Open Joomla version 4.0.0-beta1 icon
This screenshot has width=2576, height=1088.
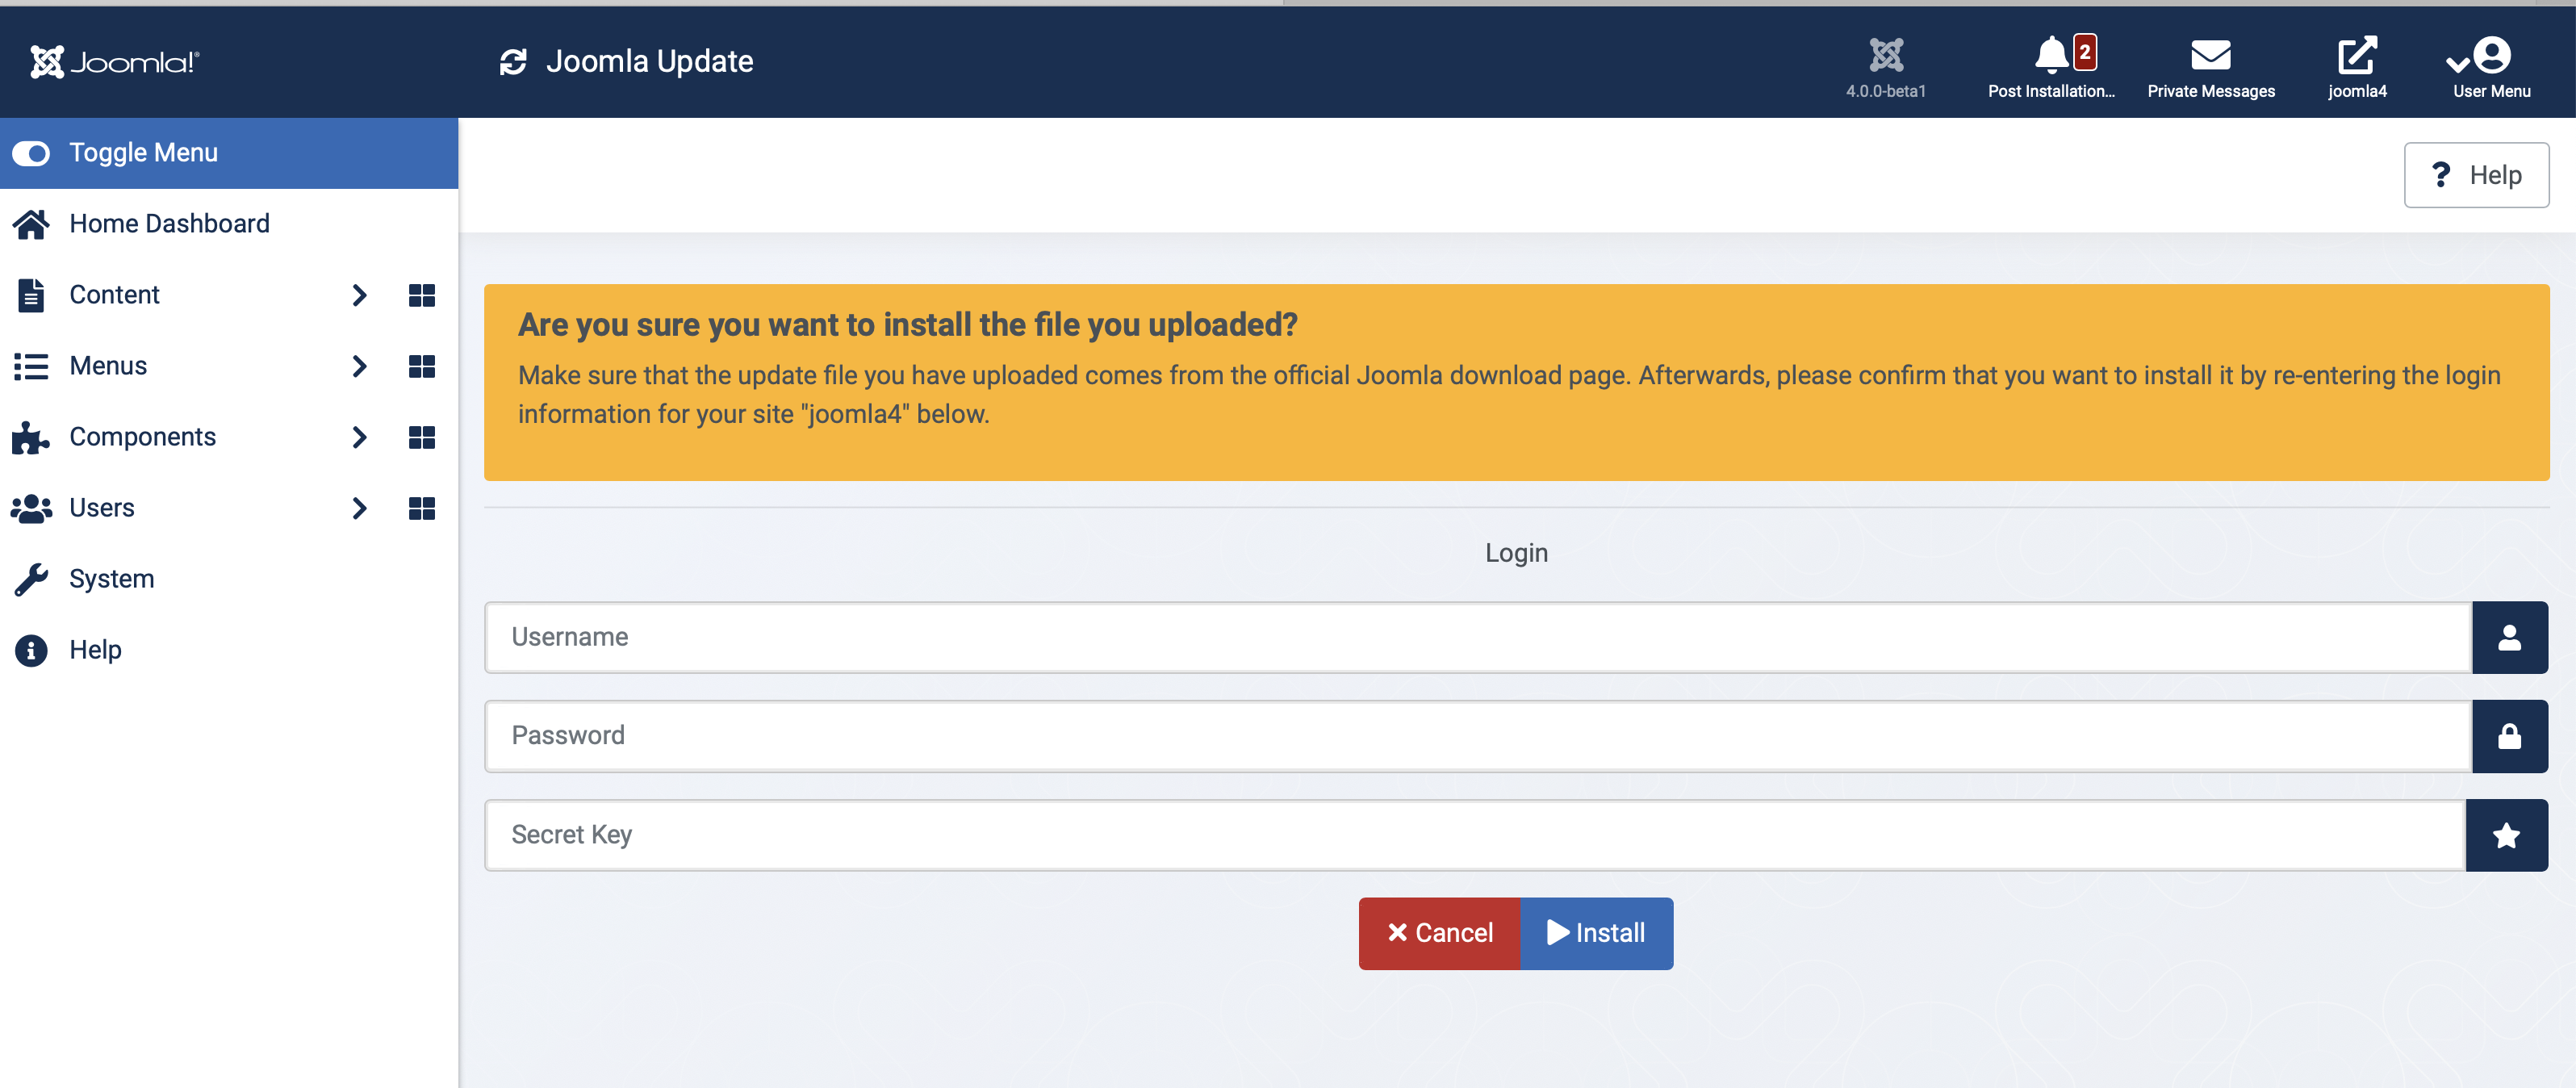1886,55
